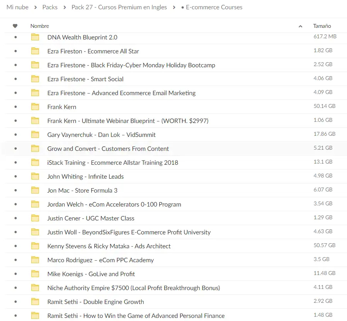Click the heart favorites column header icon
Image resolution: width=347 pixels, height=321 pixels.
[15, 26]
